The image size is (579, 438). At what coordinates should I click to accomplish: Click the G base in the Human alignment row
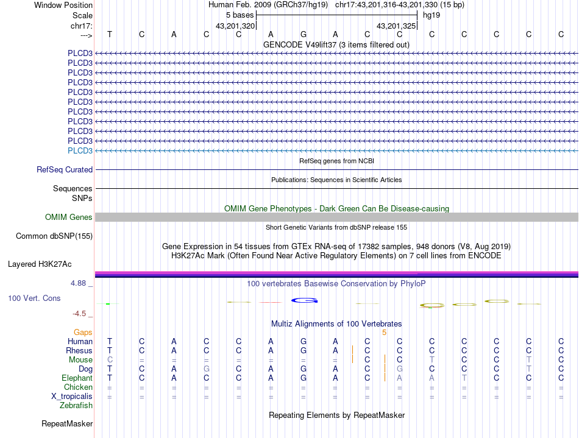[x=303, y=341]
